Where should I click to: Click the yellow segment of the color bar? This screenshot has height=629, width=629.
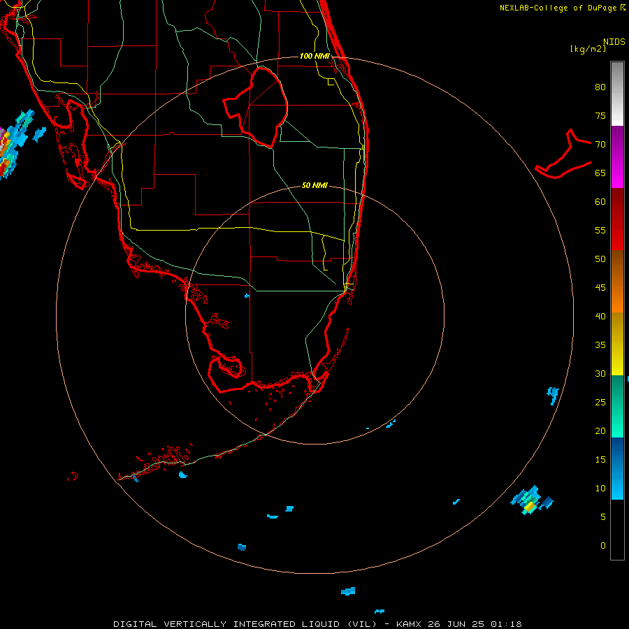pyautogui.click(x=617, y=344)
